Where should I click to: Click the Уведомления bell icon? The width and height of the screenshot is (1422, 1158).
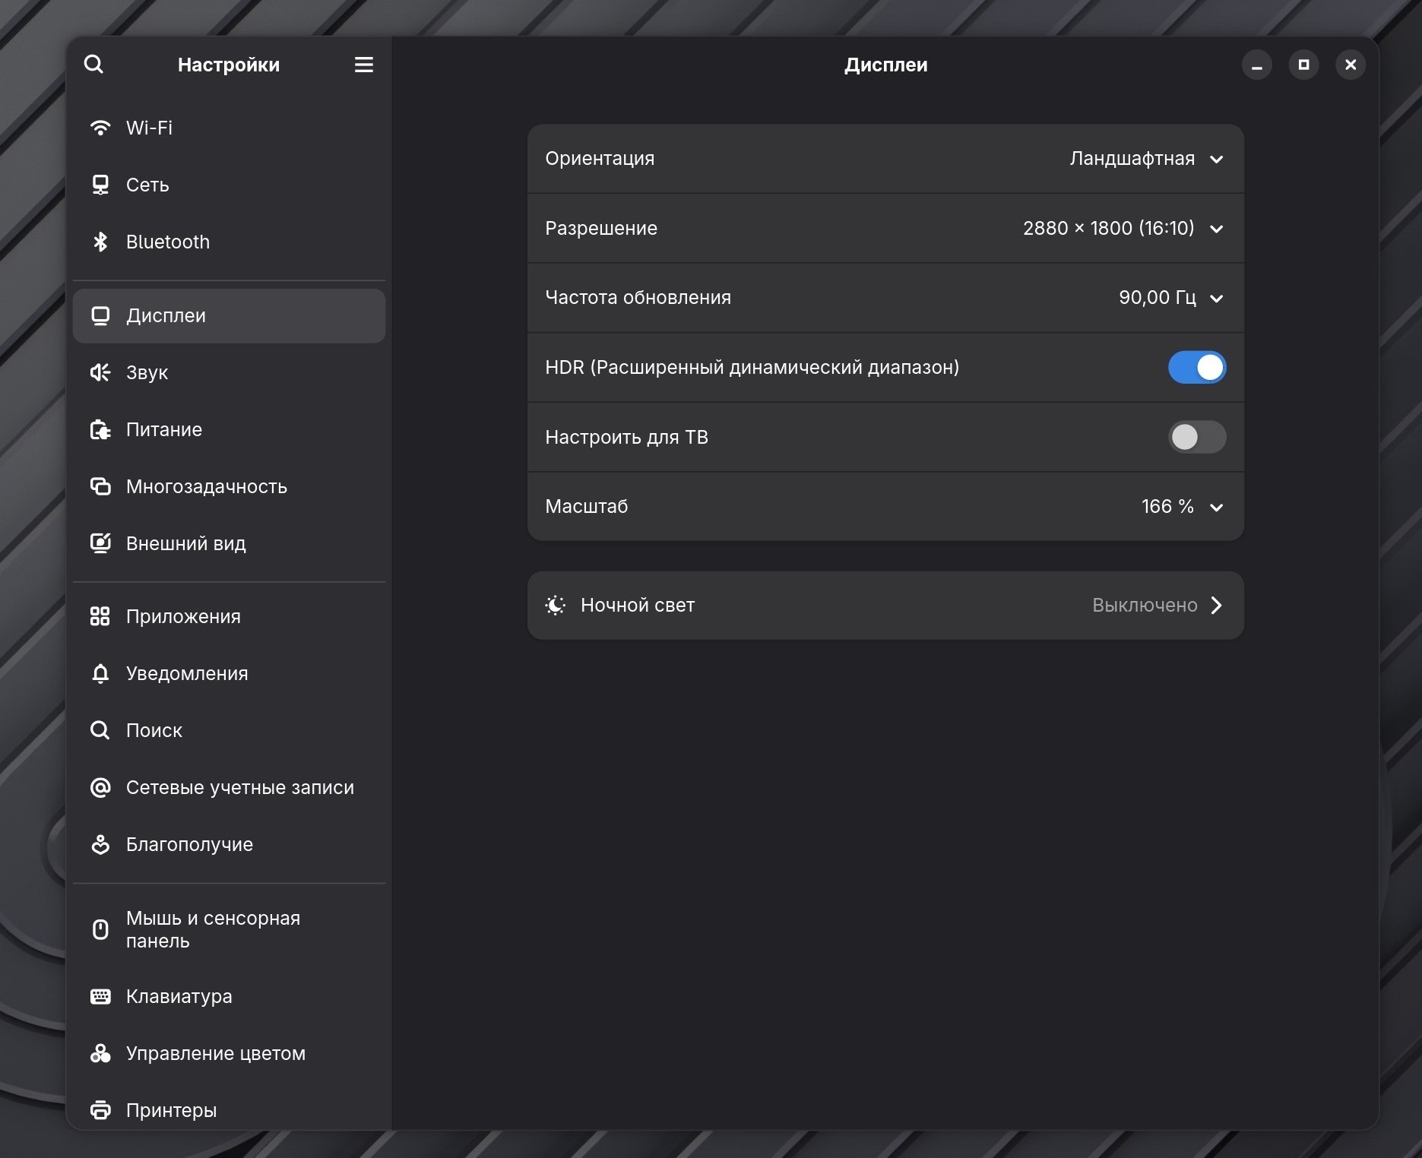pyautogui.click(x=100, y=673)
